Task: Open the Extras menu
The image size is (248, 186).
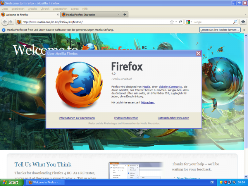Action: (x=75, y=9)
